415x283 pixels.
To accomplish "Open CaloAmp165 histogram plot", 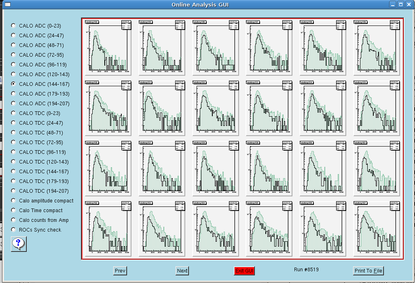I will pos(269,229).
